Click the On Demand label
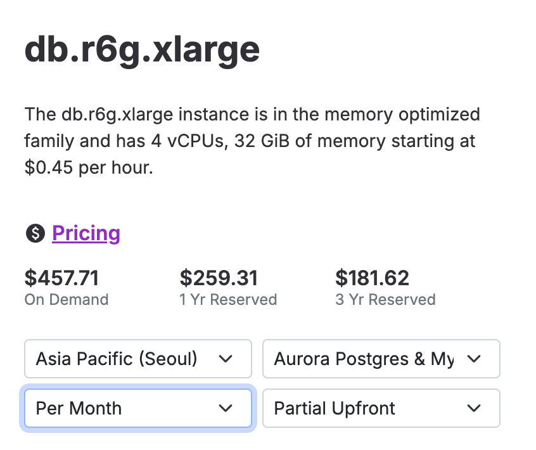 [67, 300]
